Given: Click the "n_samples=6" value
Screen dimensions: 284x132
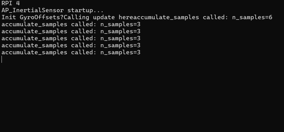Looking at the screenshot, I should coord(252,17).
